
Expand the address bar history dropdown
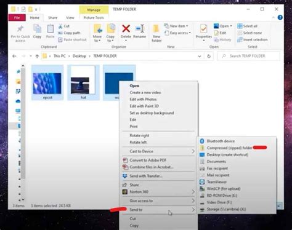pos(200,56)
